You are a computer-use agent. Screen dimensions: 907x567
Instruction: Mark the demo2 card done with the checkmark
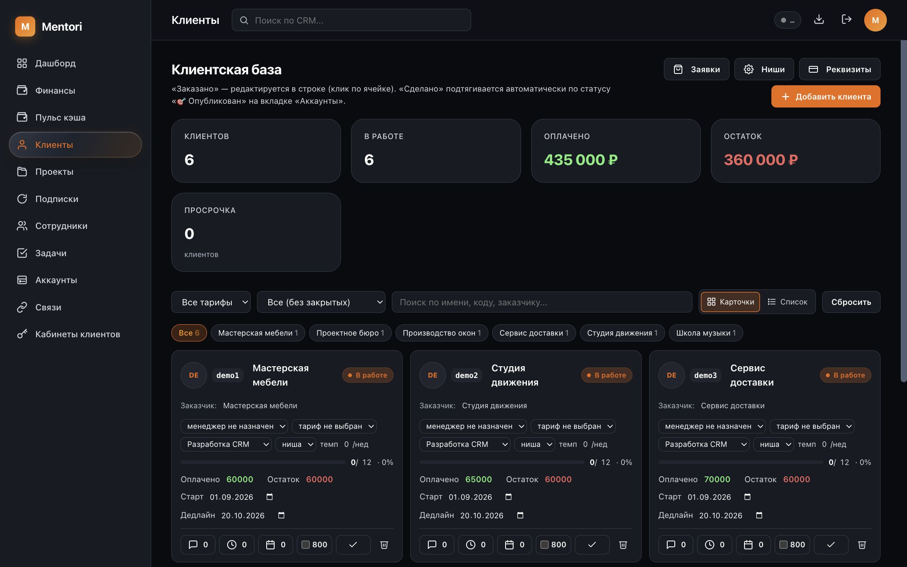coord(592,545)
